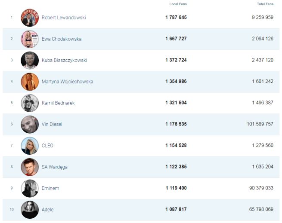Click Martyna Wojciechowska's avatar
282x223 pixels.
point(30,82)
